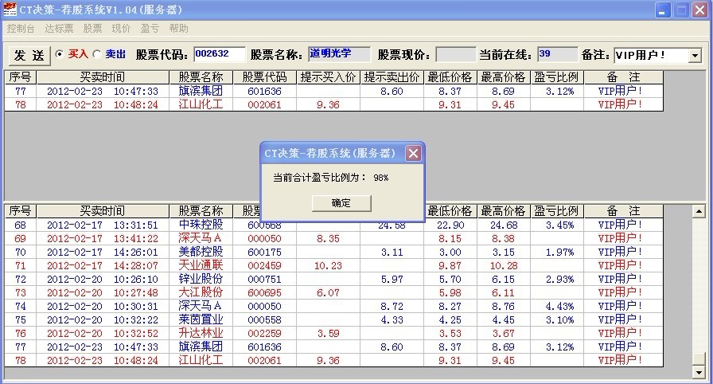Click sell price 4.33 cell

[x=392, y=319]
